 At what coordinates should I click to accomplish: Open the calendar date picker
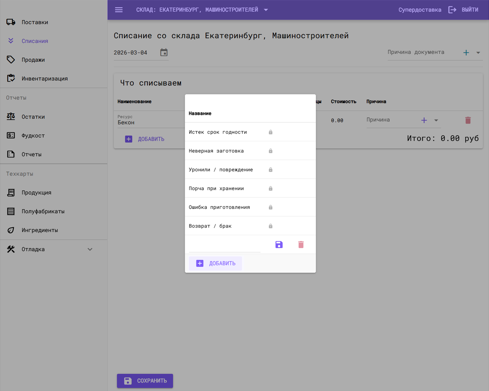click(164, 52)
